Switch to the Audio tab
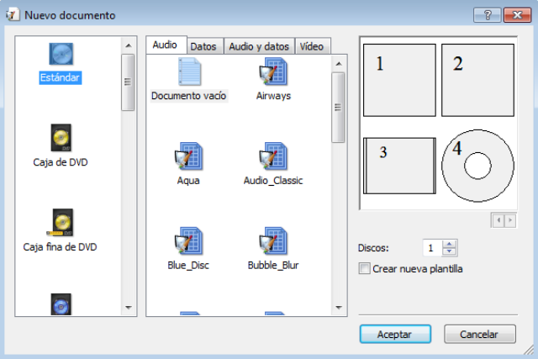The height and width of the screenshot is (359, 538). [166, 45]
